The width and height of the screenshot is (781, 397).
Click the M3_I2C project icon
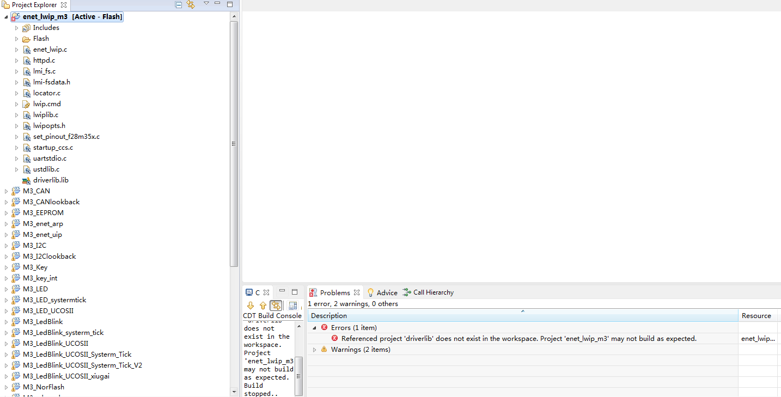16,246
